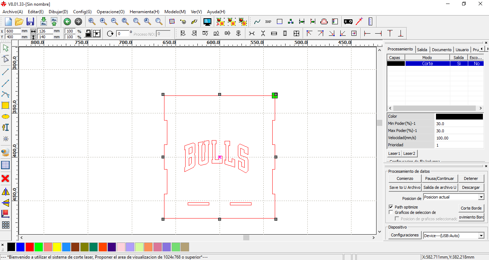The height and width of the screenshot is (260, 489).
Task: Pick the blue color swatch in the palette
Action: coord(20,247)
